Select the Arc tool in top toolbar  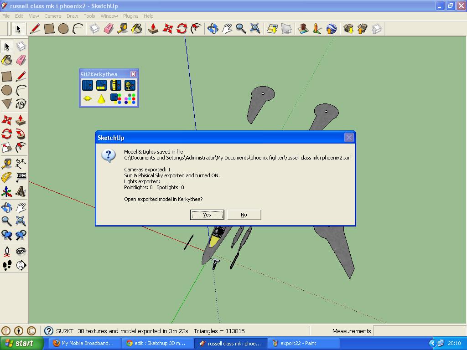[78, 29]
